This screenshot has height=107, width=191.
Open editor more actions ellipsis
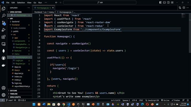point(188,8)
